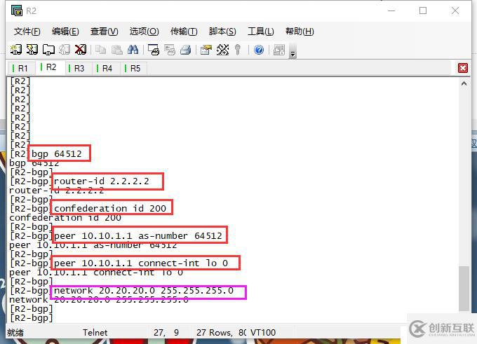Click the grayed Print Selection icon
Image resolution: width=477 pixels, height=344 pixels.
pos(170,50)
